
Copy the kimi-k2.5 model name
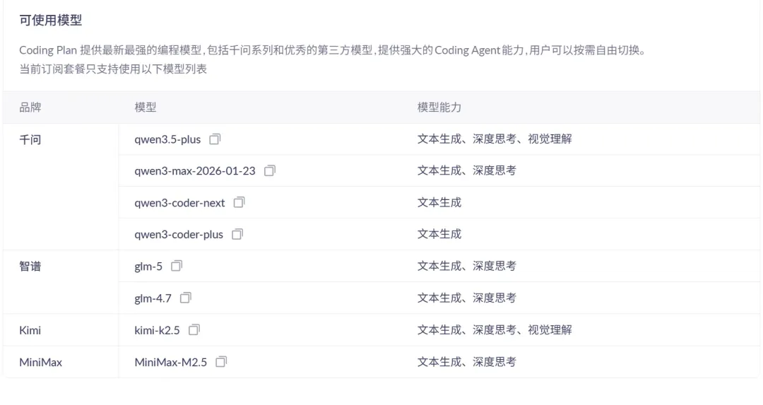(194, 329)
